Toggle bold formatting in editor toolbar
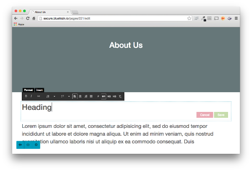 coord(26,96)
